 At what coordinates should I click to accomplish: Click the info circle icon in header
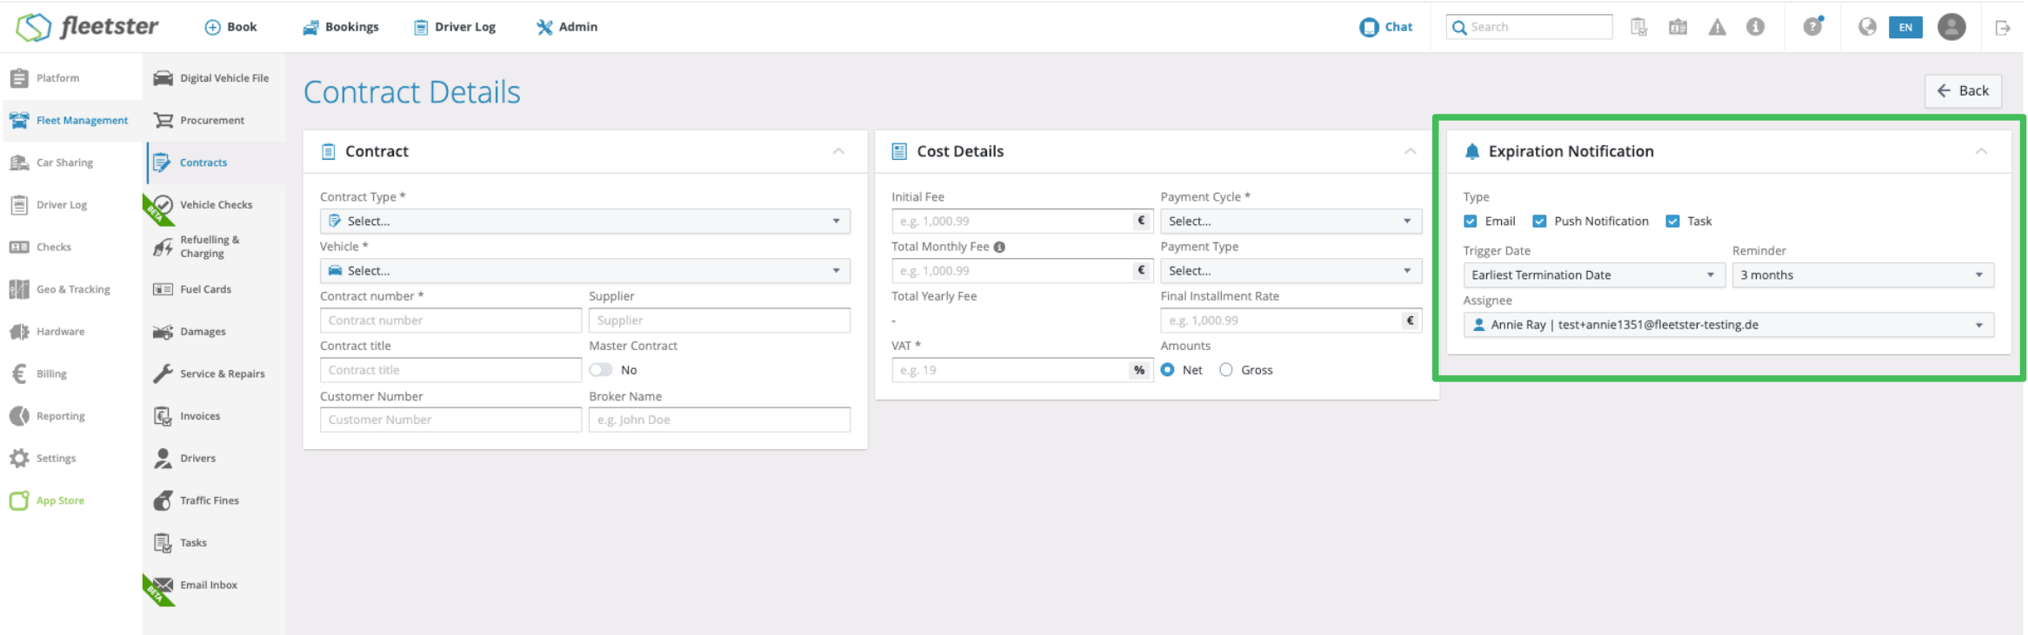(1756, 27)
